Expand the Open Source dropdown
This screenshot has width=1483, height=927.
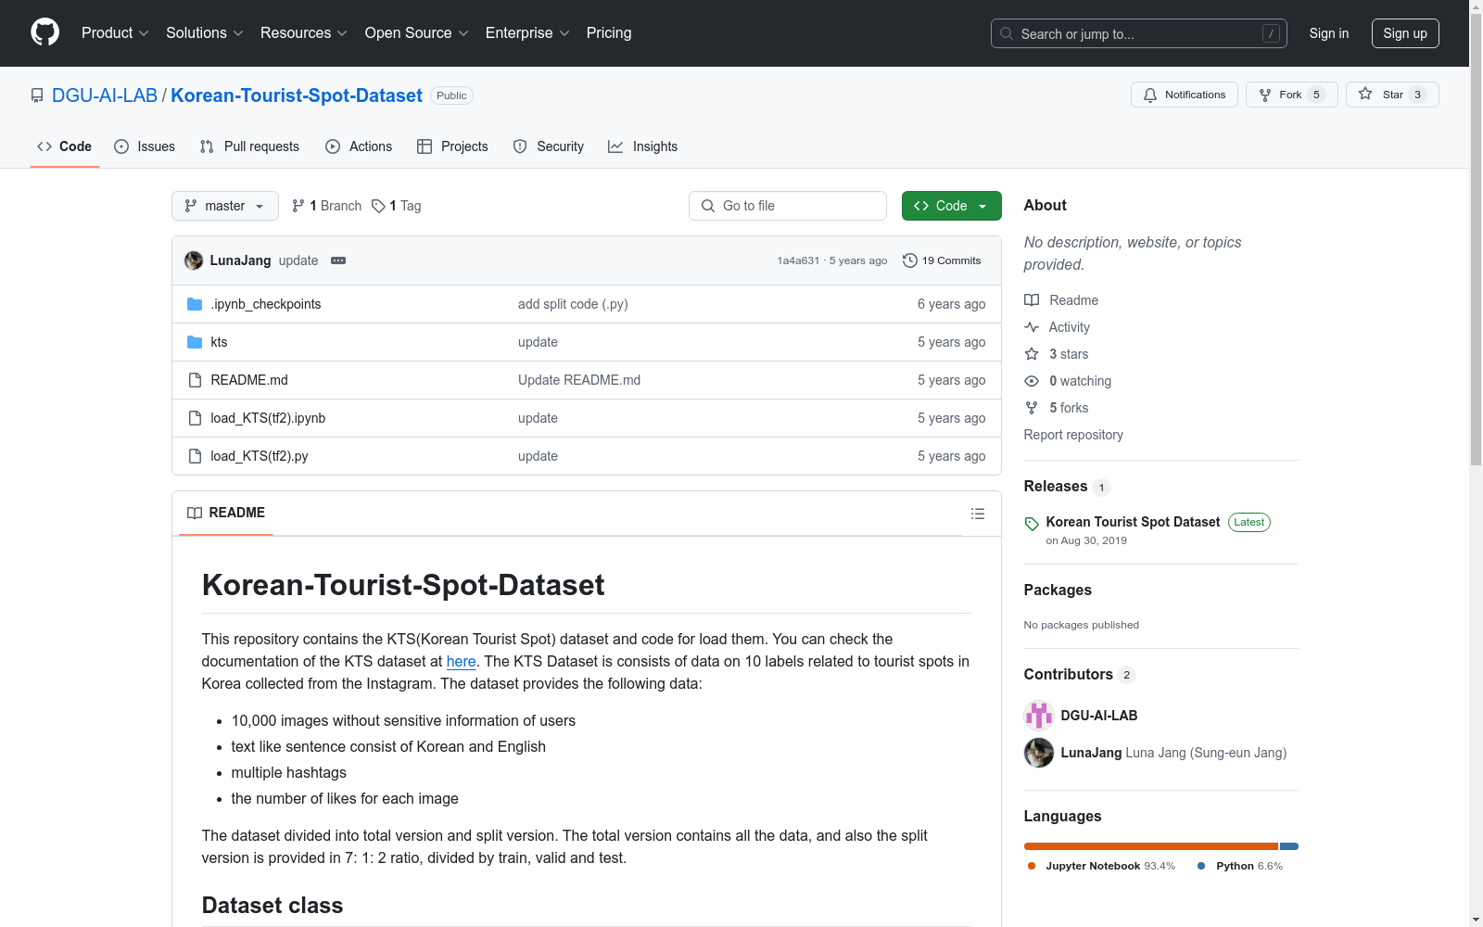click(417, 33)
